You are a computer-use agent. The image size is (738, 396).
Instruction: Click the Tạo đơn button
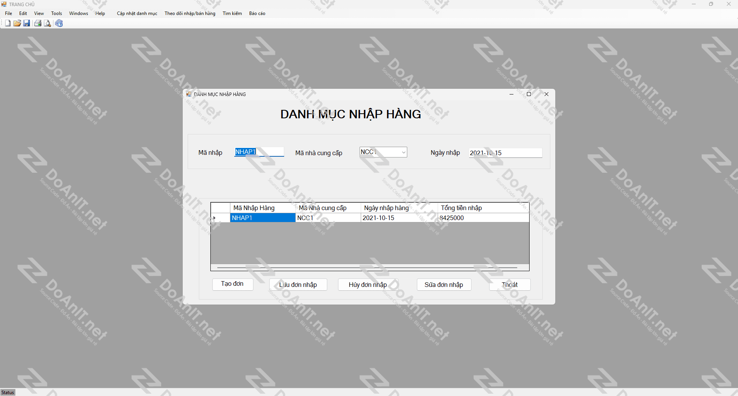233,284
